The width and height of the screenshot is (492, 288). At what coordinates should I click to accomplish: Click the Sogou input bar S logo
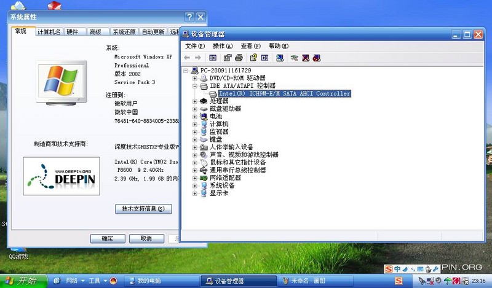[389, 269]
